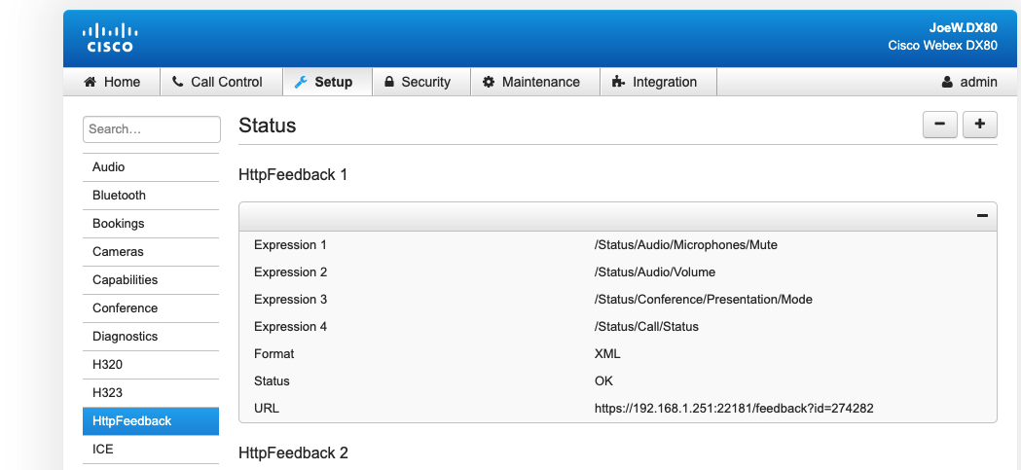Click the Security padlock icon
This screenshot has height=470, width=1021.
pos(389,82)
